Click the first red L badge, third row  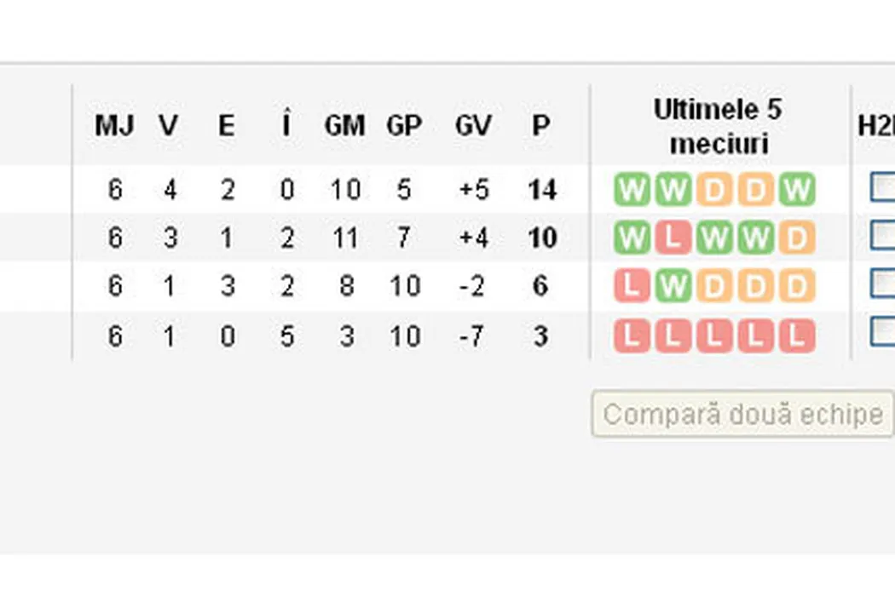point(631,287)
